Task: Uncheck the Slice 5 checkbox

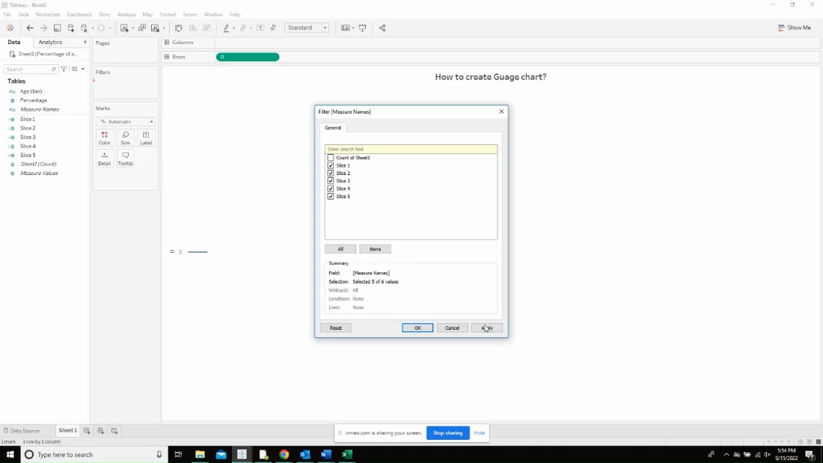Action: pyautogui.click(x=331, y=196)
